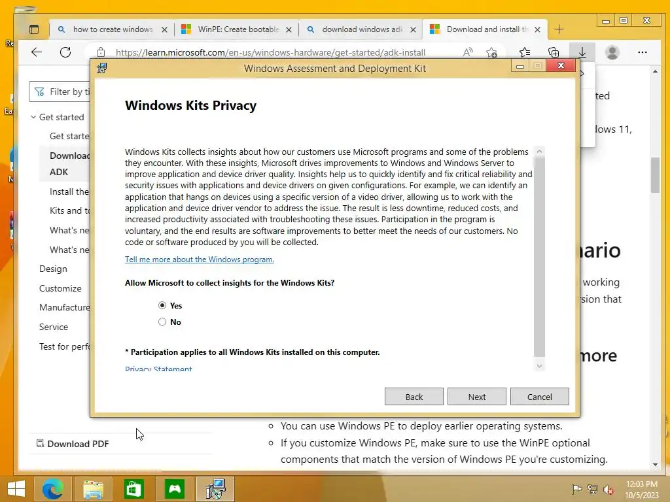Open the Customize docs section
The image size is (670, 502).
[60, 288]
